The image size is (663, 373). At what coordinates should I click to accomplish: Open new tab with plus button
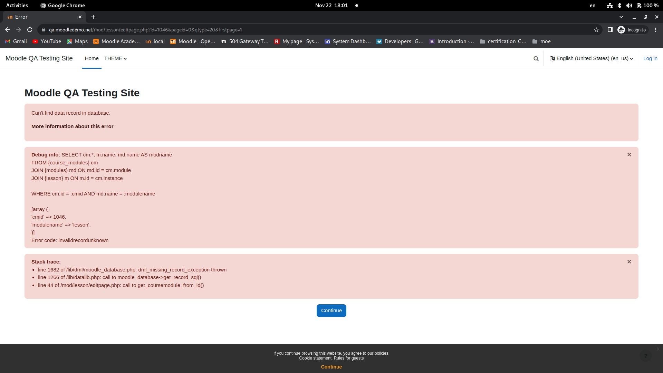pos(93,17)
